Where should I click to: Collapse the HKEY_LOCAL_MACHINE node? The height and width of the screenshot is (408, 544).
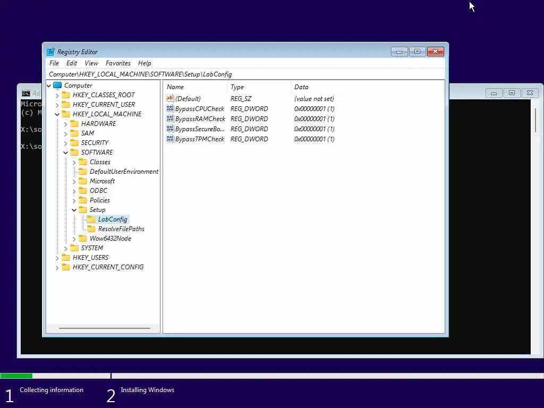coord(57,114)
